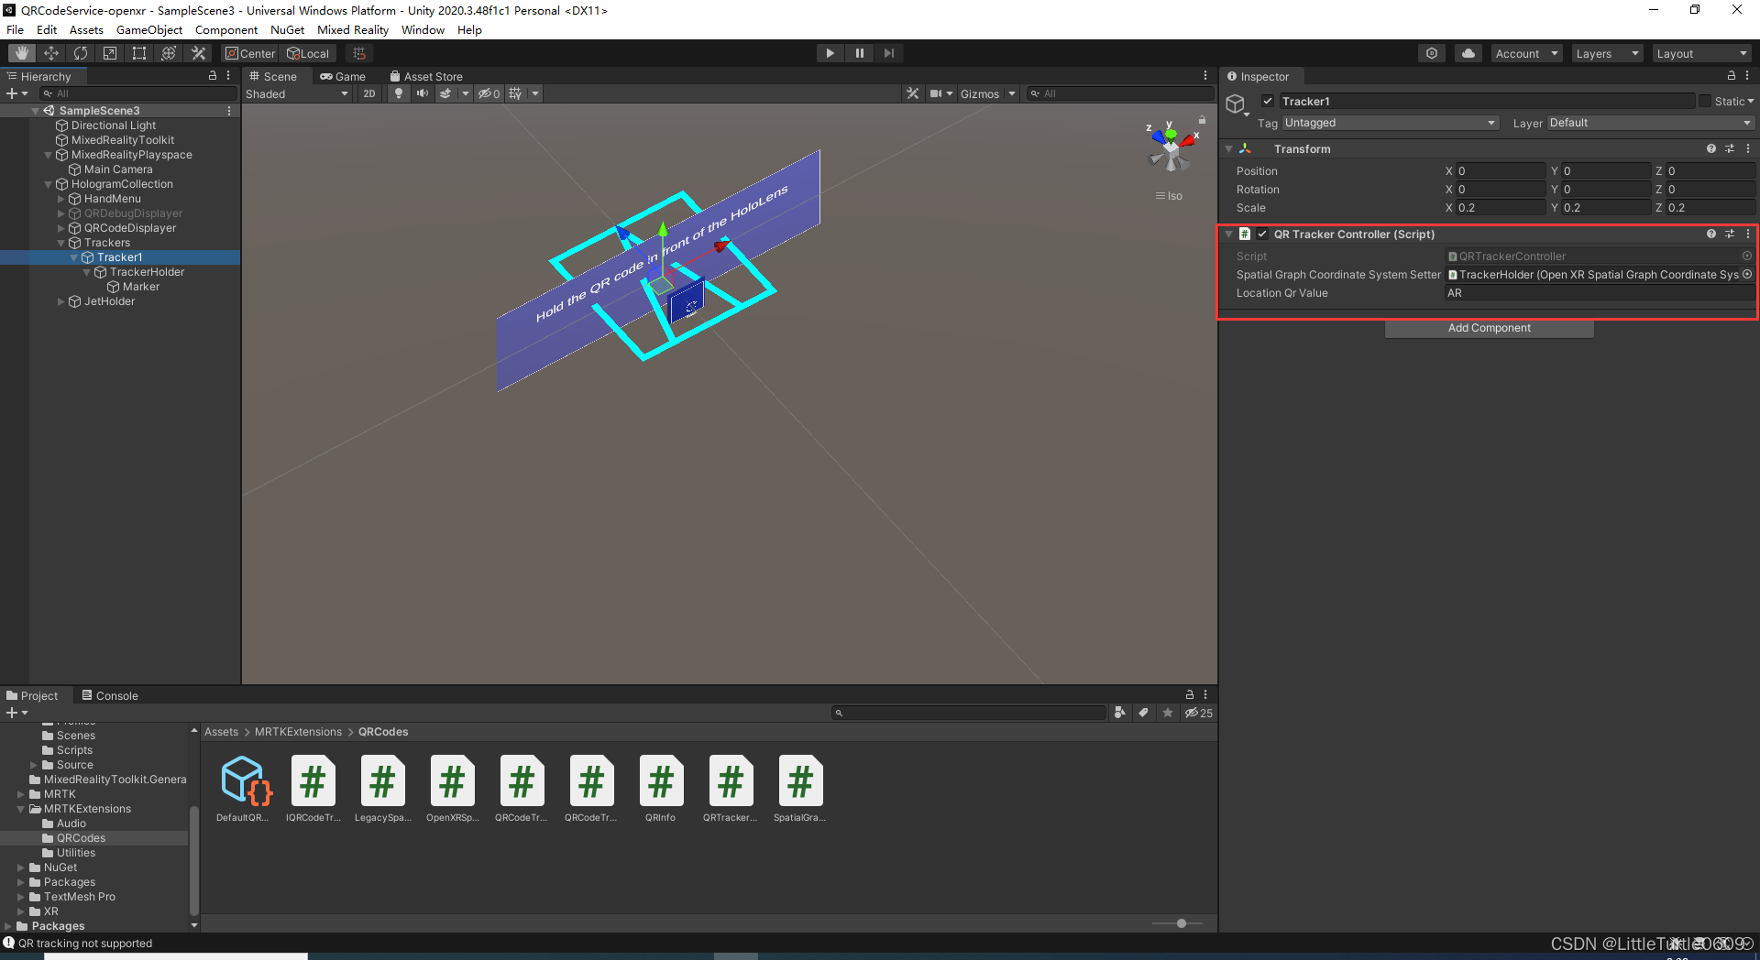Image resolution: width=1760 pixels, height=960 pixels.
Task: Open Shaded draw mode dropdown
Action: pyautogui.click(x=297, y=93)
